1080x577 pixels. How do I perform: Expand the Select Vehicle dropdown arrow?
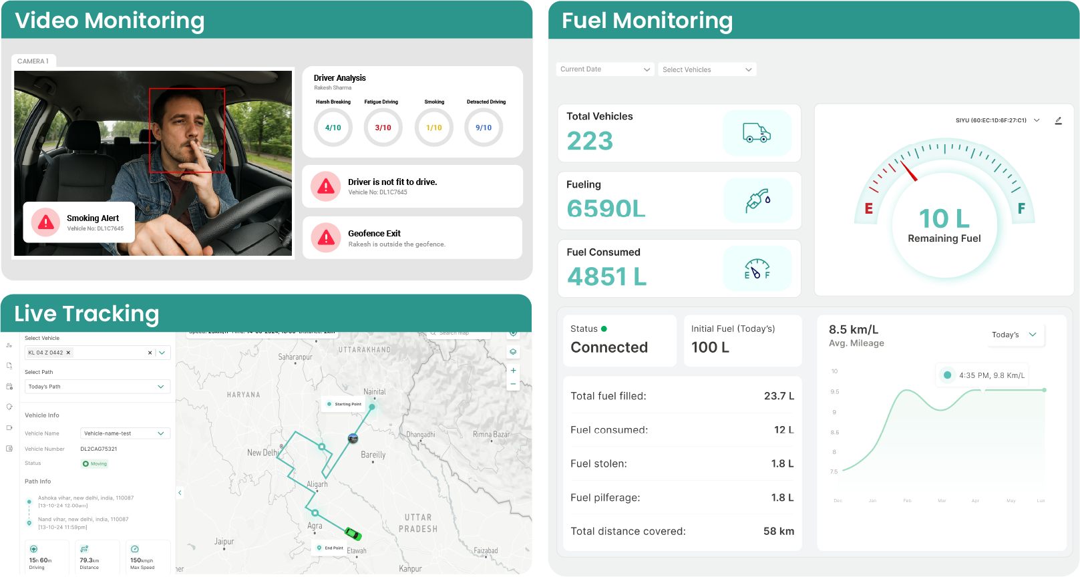[x=162, y=353]
